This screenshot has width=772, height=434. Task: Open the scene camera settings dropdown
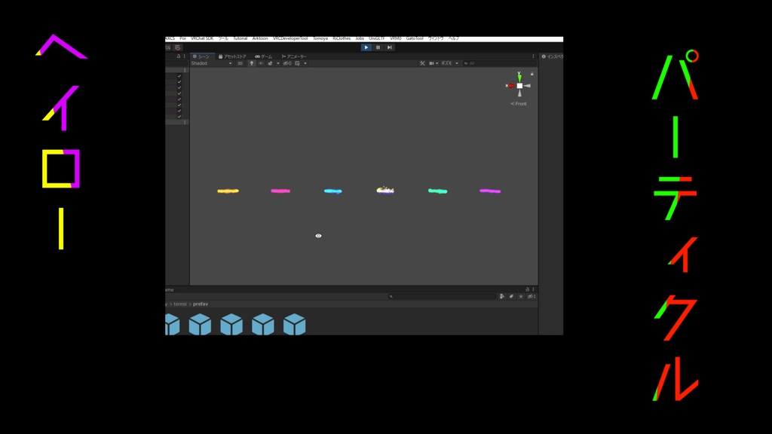coord(433,63)
